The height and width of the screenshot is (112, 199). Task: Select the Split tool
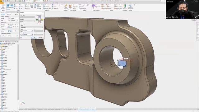[54, 5]
